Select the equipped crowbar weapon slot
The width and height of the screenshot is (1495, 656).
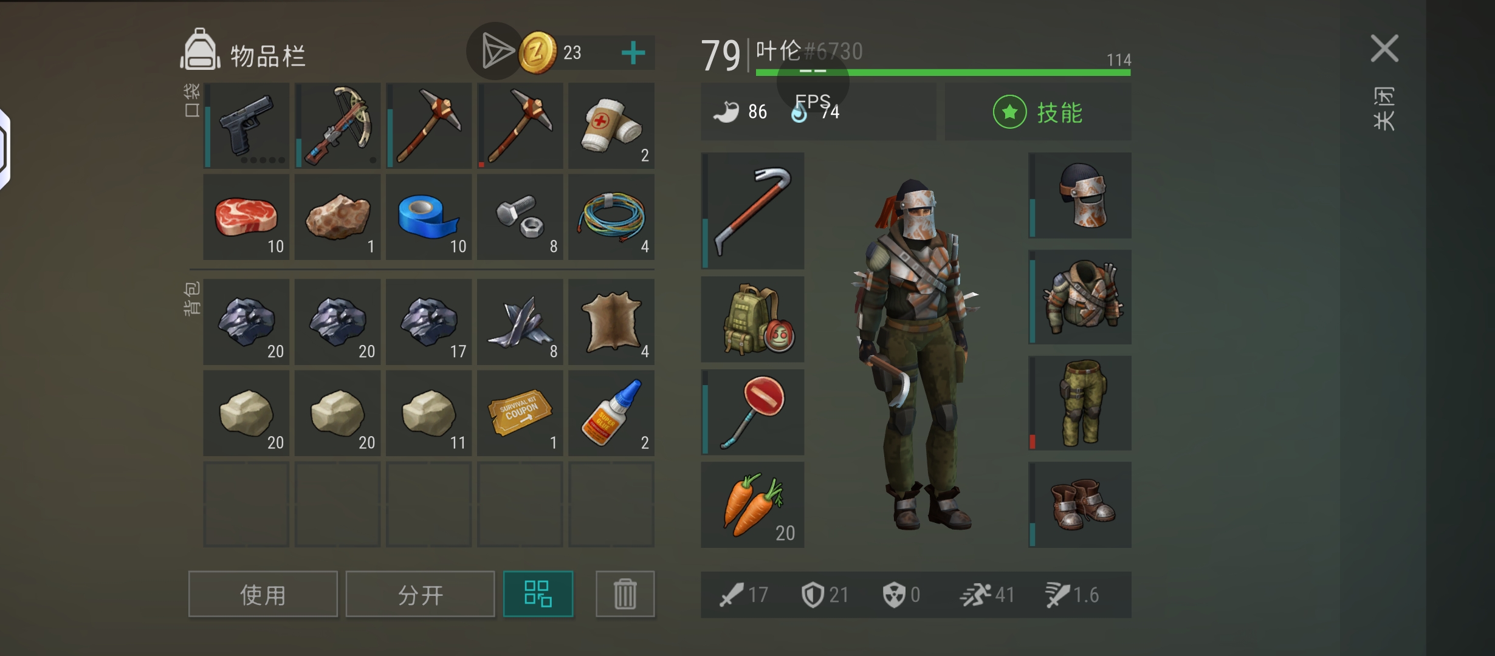coord(752,211)
